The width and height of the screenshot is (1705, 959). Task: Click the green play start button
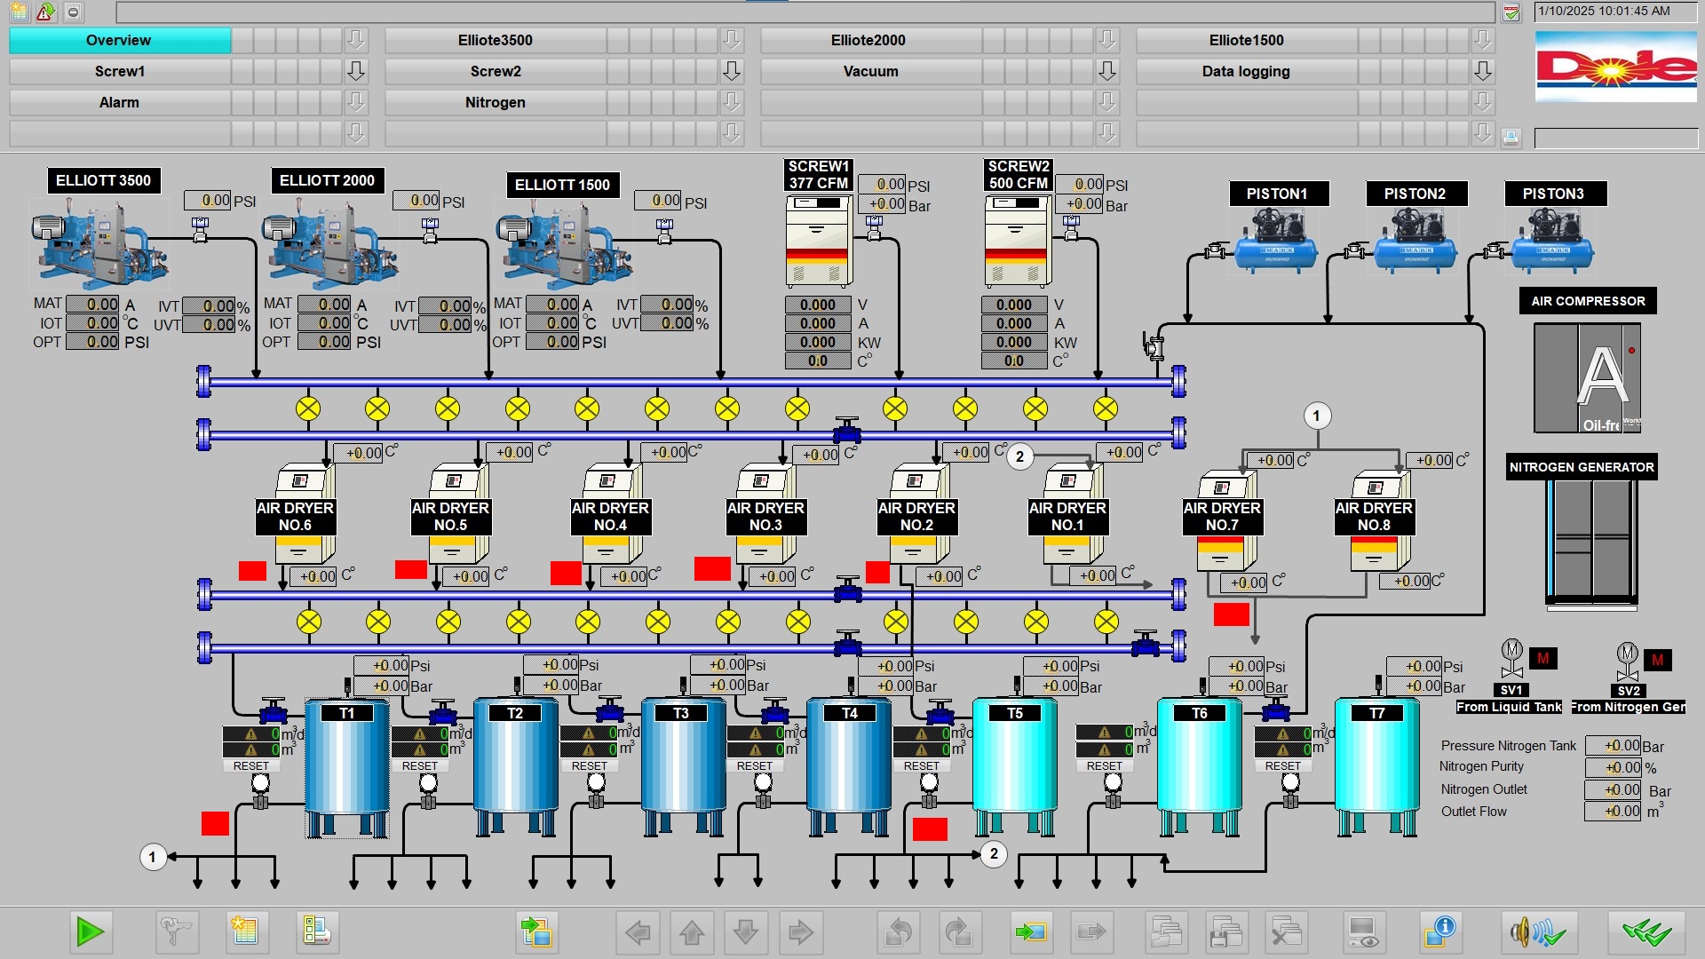pyautogui.click(x=90, y=931)
